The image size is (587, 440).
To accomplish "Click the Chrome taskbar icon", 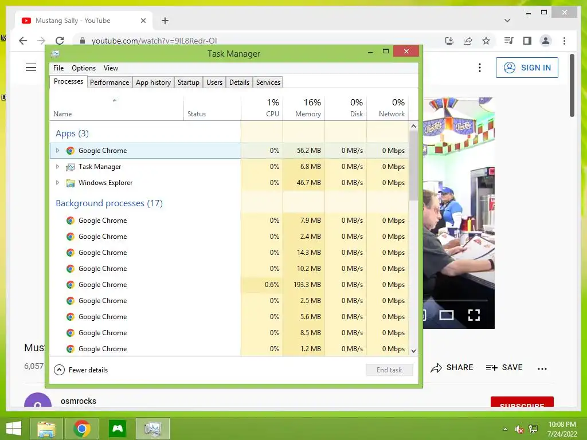I will pos(81,429).
